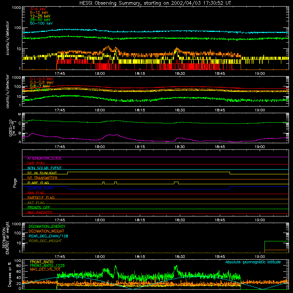Image resolution: width=293 pixels, height=293 pixels.
Task: Click the ATTENUATOR_STATE flag label
Action: click(x=44, y=159)
